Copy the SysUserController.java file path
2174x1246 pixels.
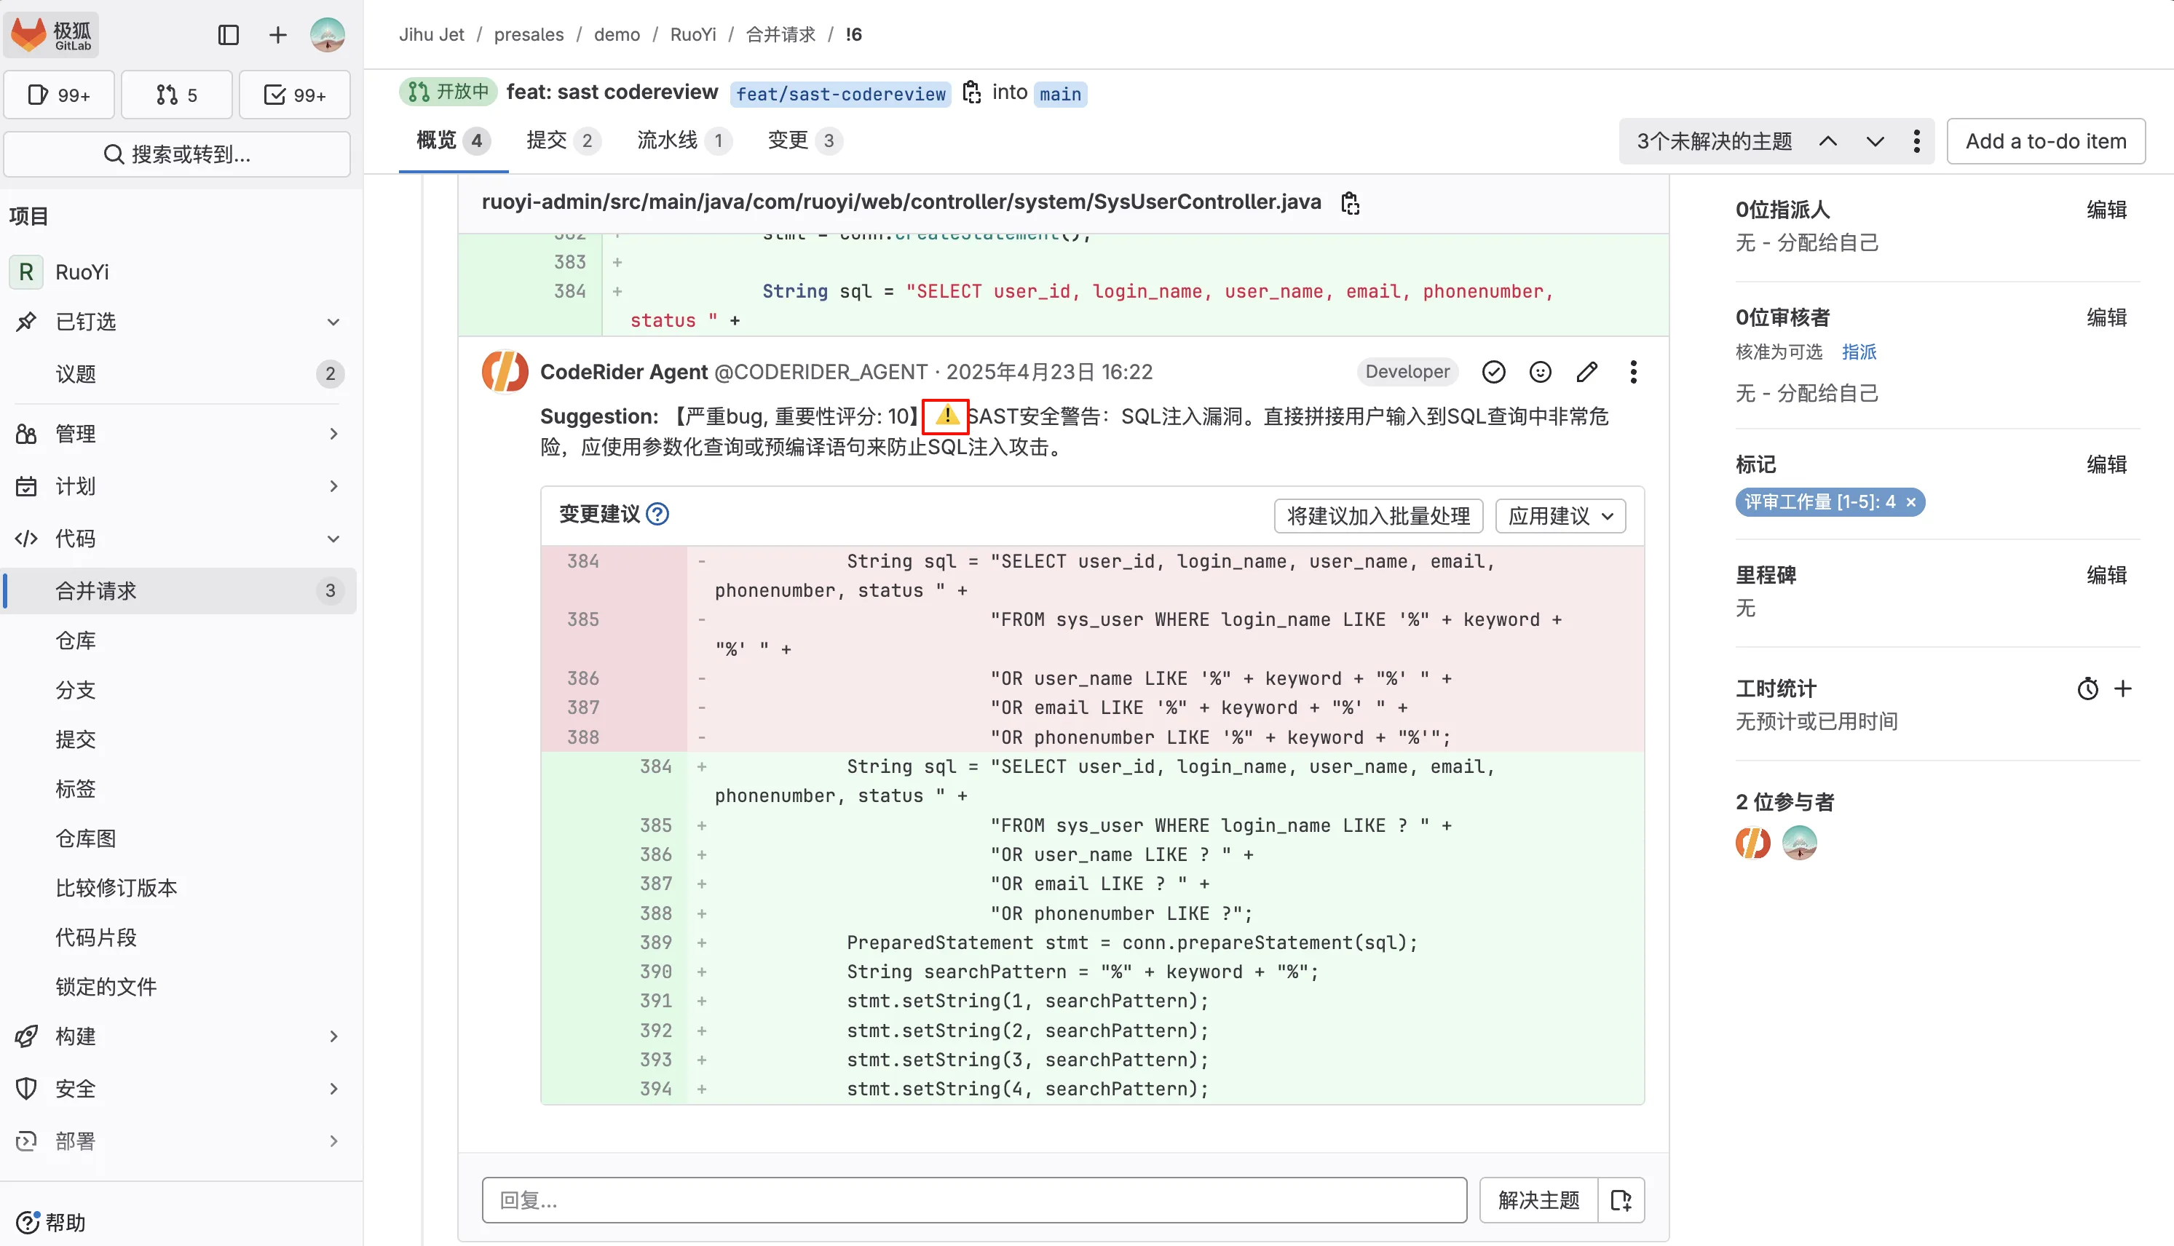point(1350,203)
